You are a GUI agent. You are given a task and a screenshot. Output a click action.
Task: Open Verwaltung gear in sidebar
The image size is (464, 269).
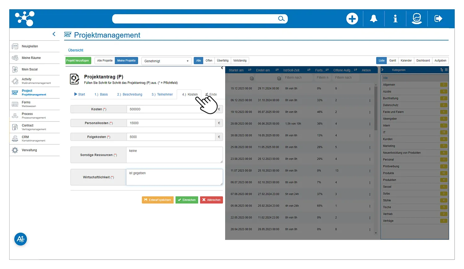[x=15, y=150]
